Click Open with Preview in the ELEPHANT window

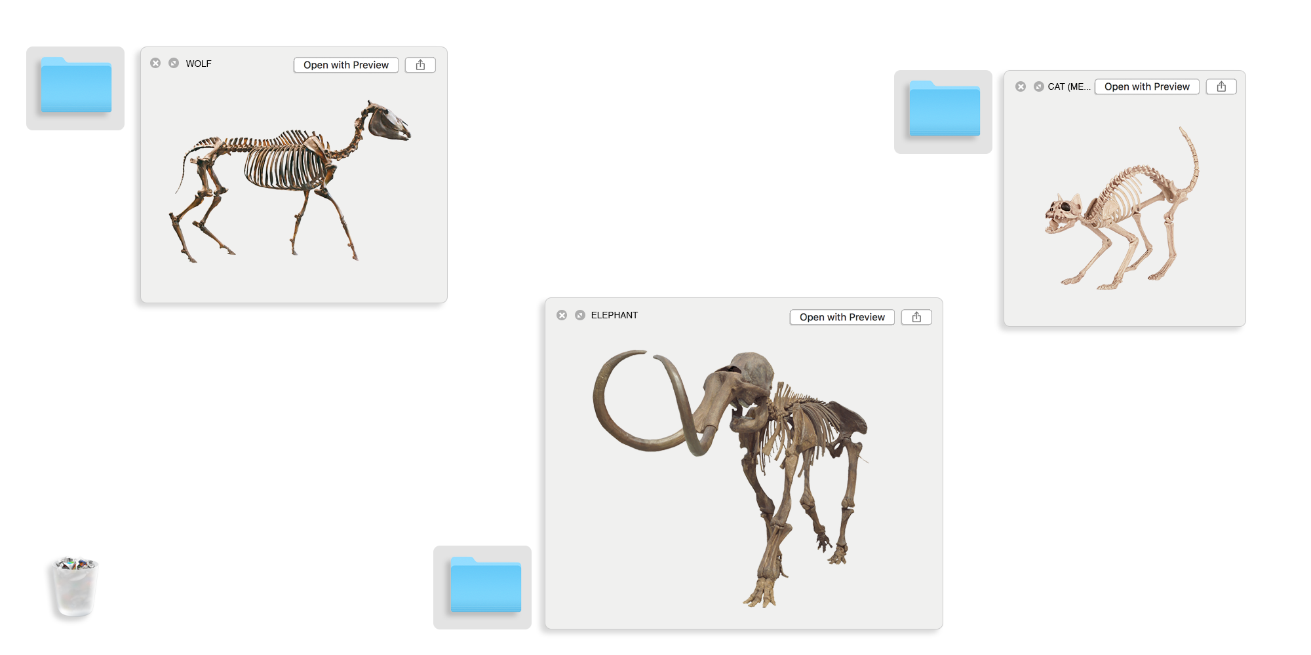842,317
